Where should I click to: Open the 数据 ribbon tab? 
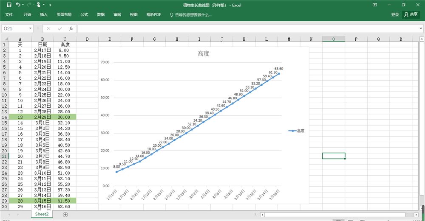101,14
